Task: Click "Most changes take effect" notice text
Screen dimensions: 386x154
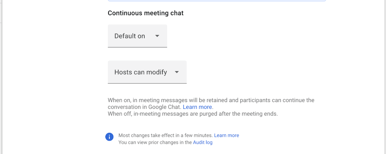Action: (165, 135)
